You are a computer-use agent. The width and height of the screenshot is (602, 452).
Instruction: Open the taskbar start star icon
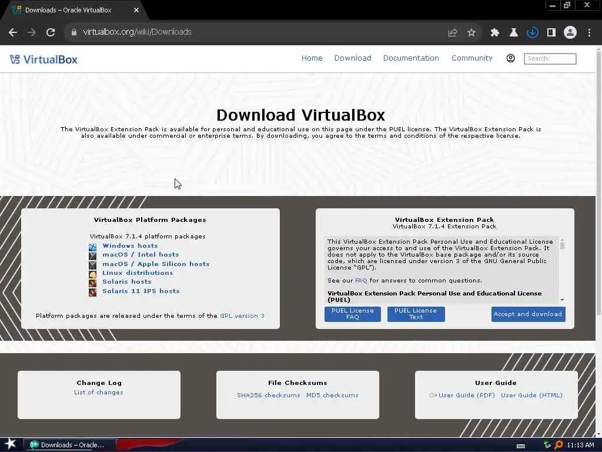click(x=11, y=444)
